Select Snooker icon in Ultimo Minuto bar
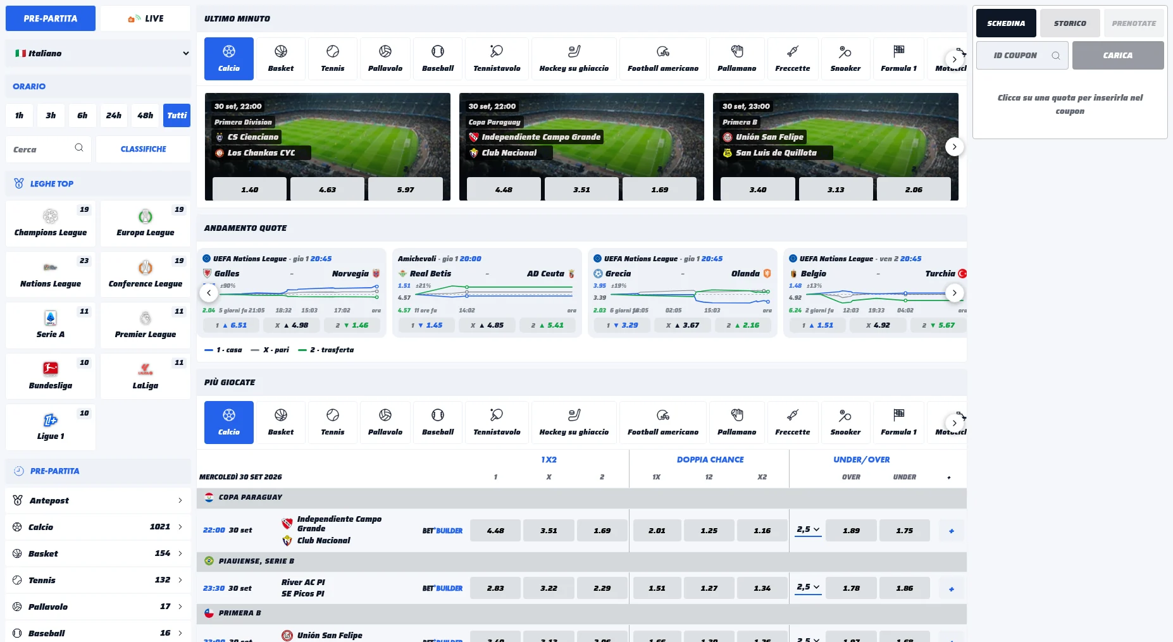The width and height of the screenshot is (1173, 642). click(845, 58)
